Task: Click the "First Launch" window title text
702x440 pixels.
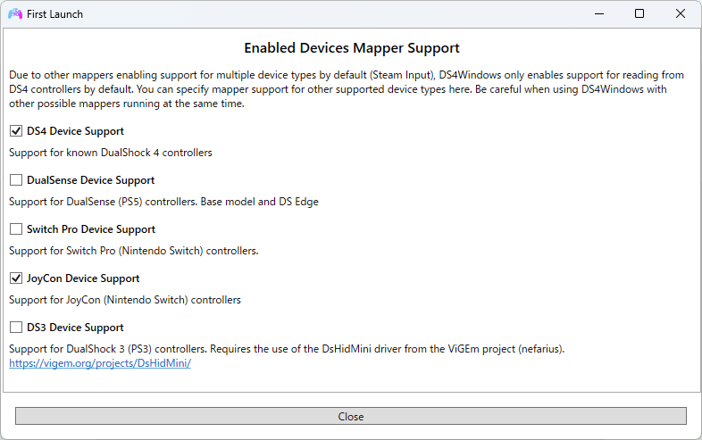Action: pos(54,14)
